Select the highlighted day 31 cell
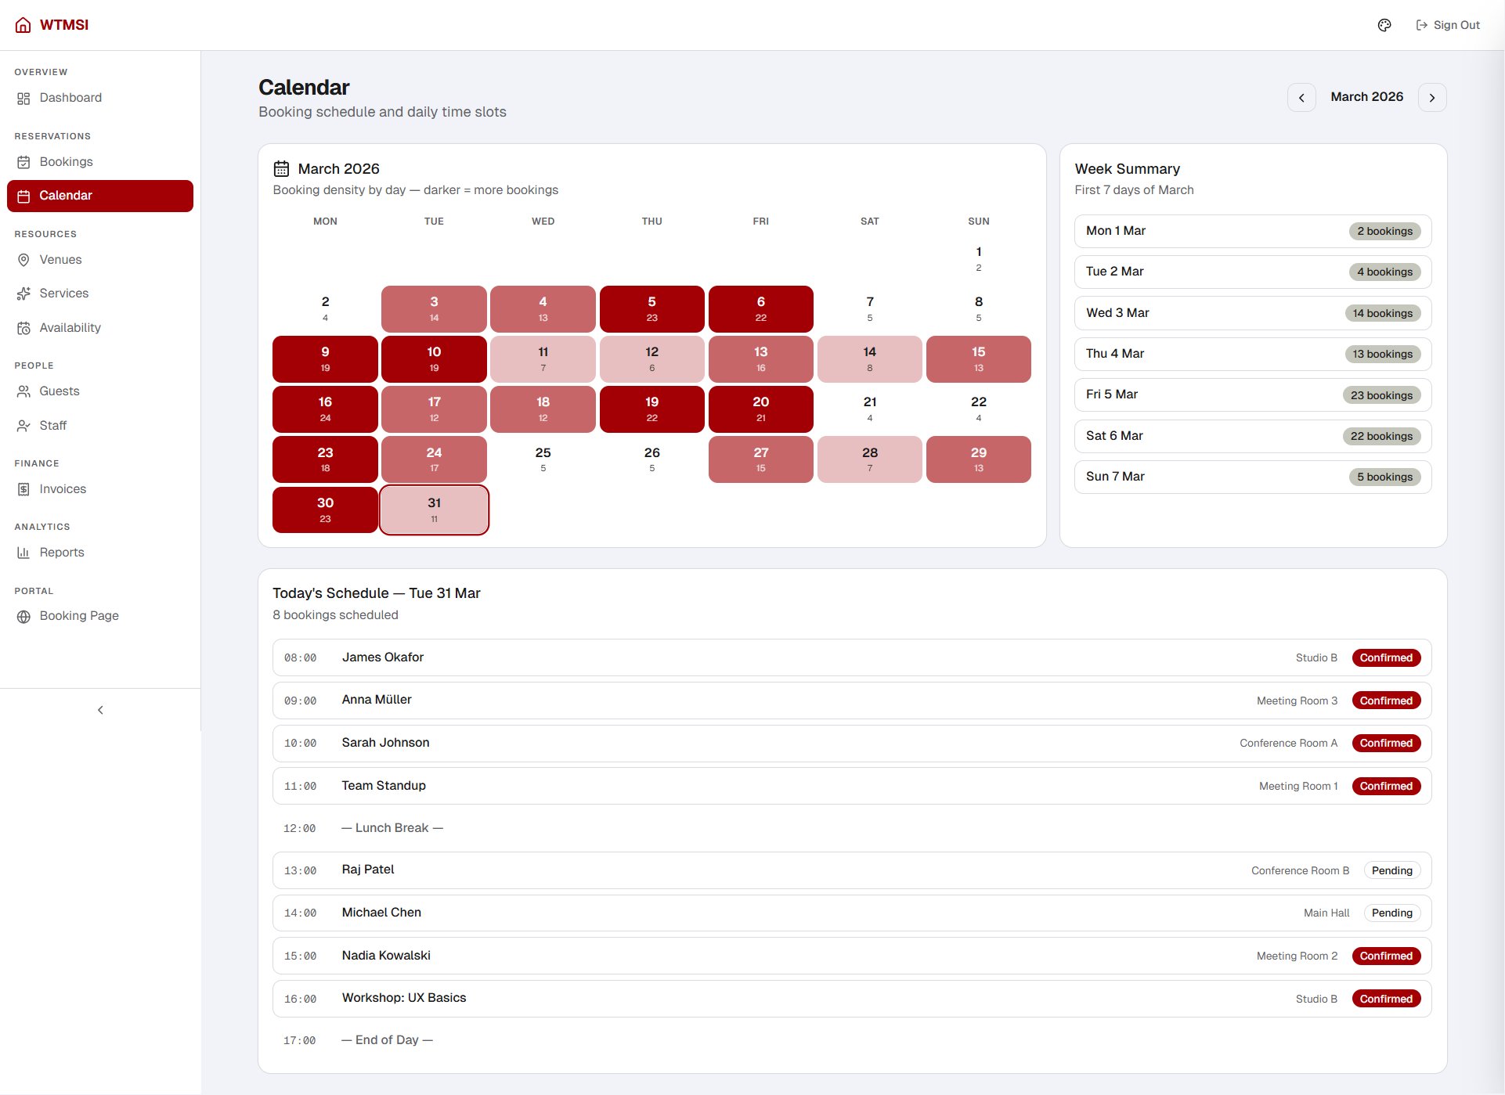This screenshot has height=1095, width=1505. click(434, 510)
